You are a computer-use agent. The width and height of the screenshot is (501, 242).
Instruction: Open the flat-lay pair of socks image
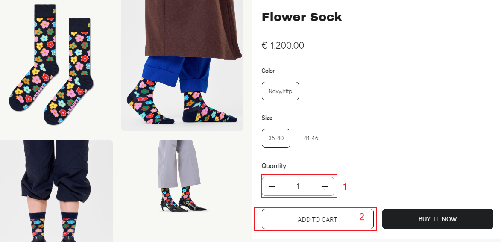(51, 64)
